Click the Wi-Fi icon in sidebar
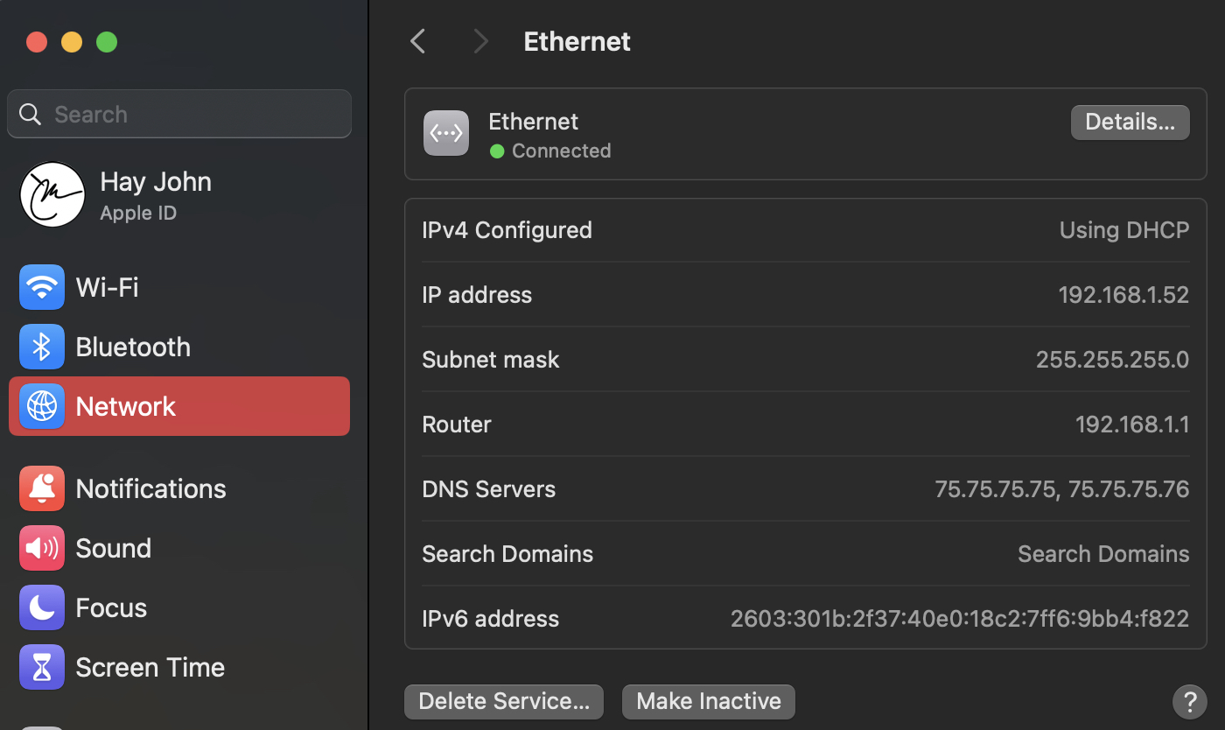This screenshot has height=730, width=1225. tap(42, 287)
